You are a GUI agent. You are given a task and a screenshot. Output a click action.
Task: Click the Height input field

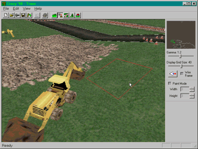pyautogui.click(x=185, y=96)
